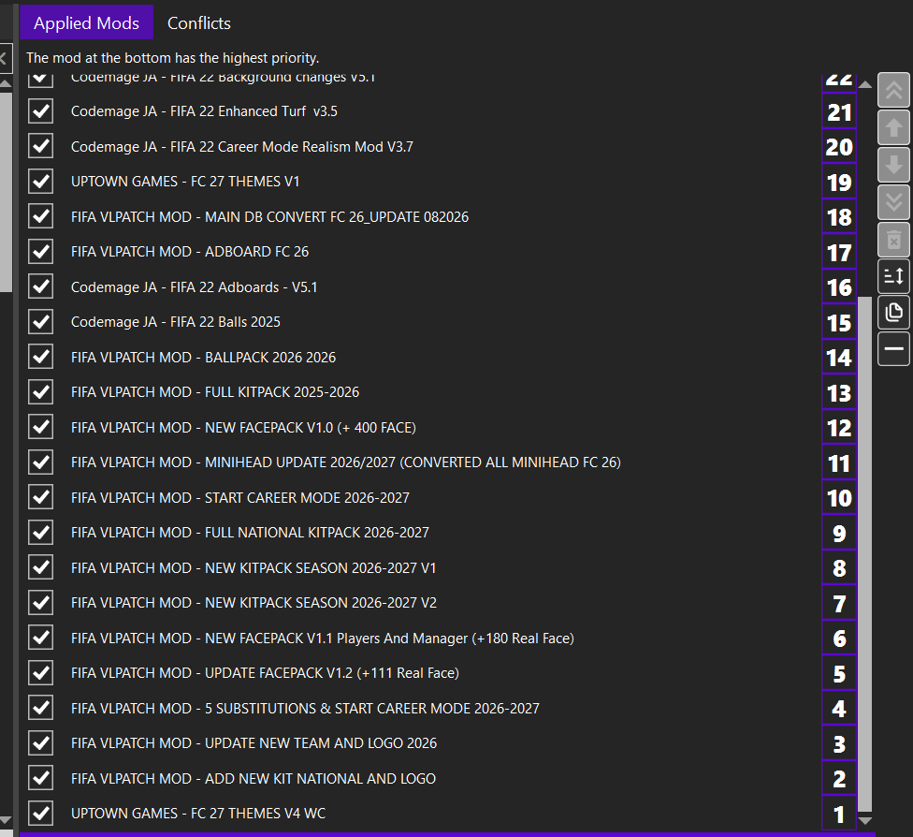
Task: Disable UPTOWN GAMES FC 27 THEMES V1
Action: (x=41, y=182)
